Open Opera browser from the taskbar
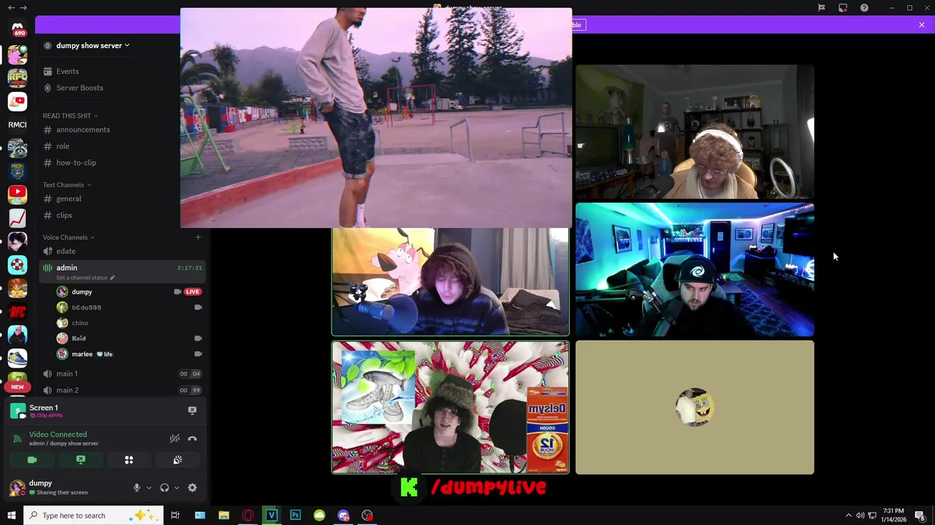Viewport: 935px width, 525px height. click(x=248, y=516)
